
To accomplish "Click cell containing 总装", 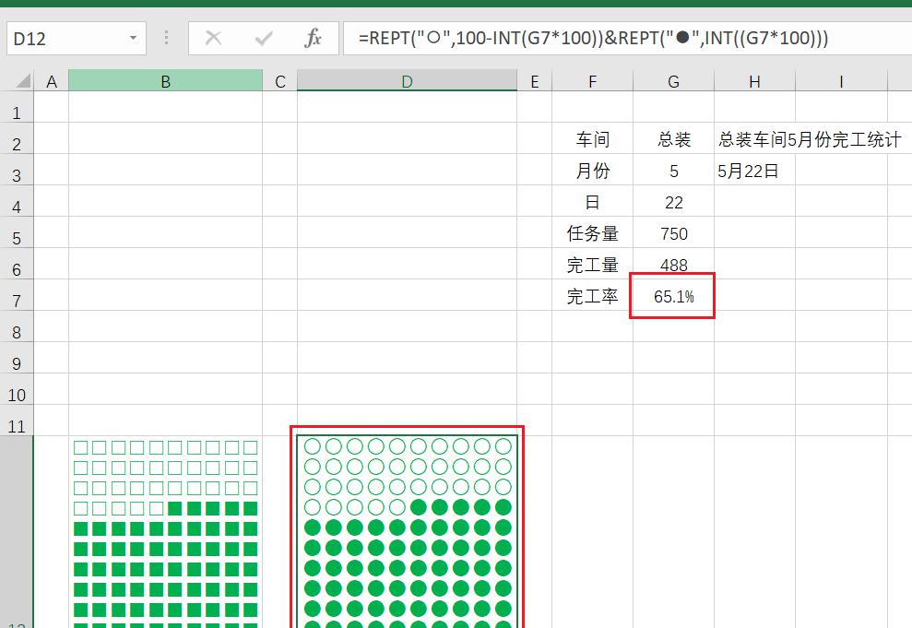I will pos(673,138).
